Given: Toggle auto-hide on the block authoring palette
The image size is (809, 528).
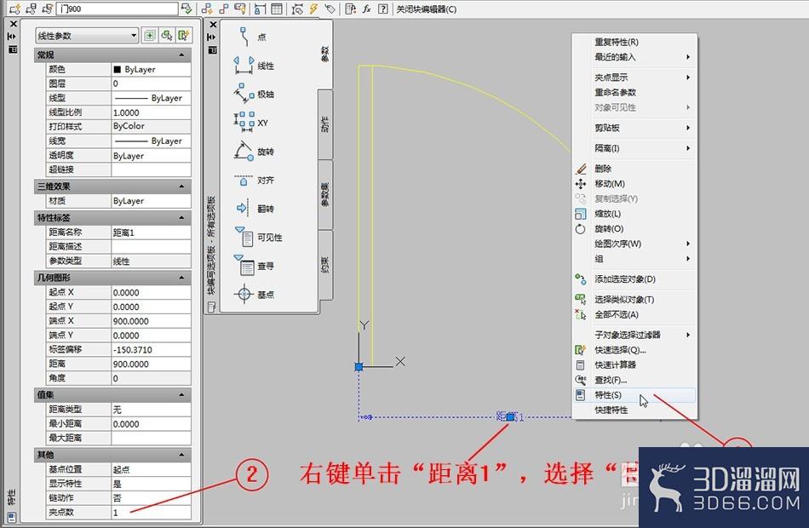Looking at the screenshot, I should pos(211,37).
